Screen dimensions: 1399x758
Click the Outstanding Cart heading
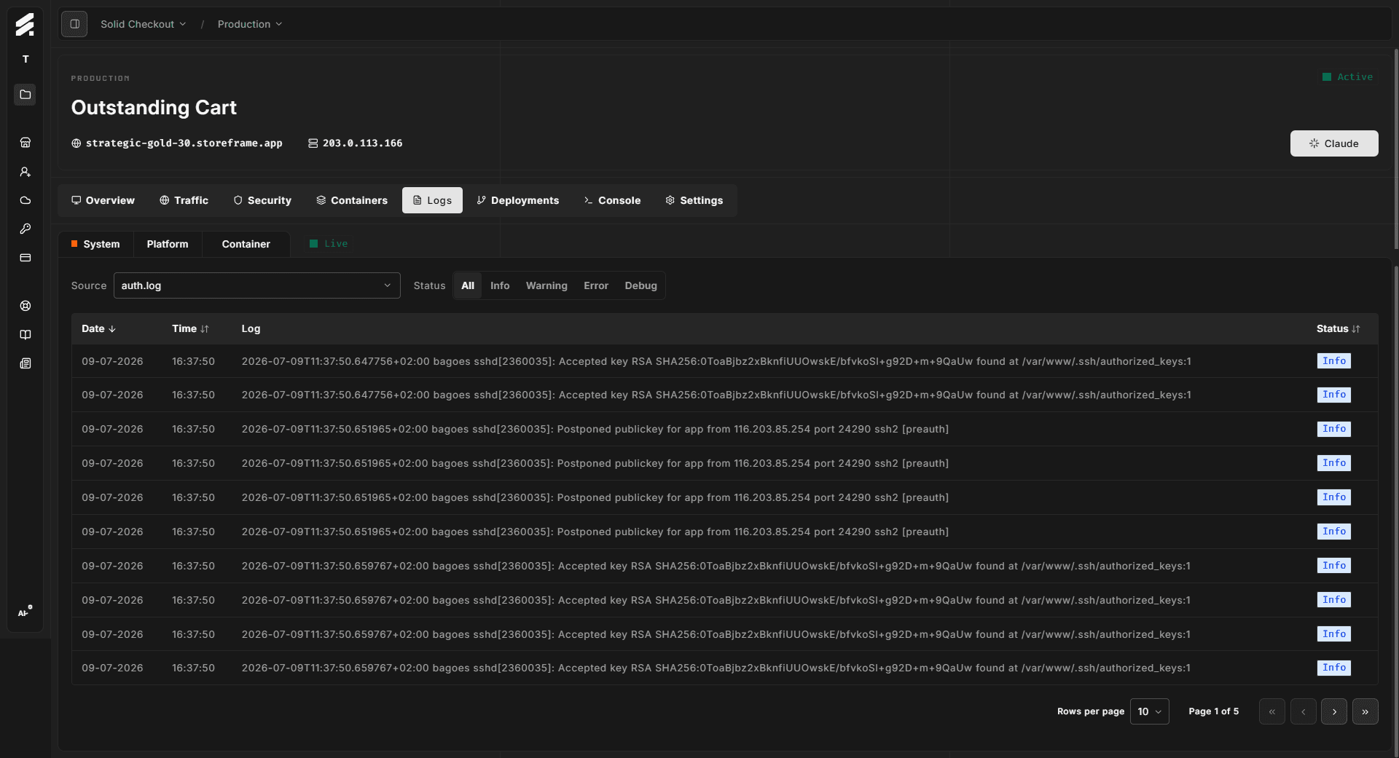tap(154, 108)
